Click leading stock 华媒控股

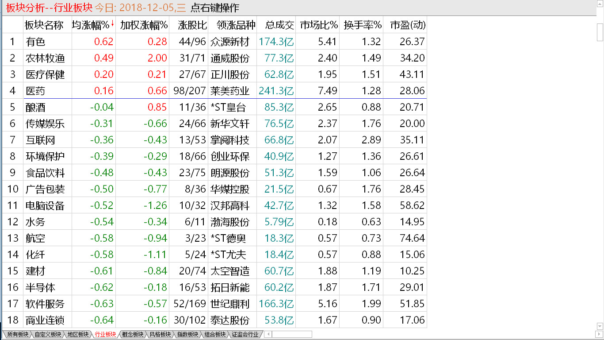(x=230, y=189)
